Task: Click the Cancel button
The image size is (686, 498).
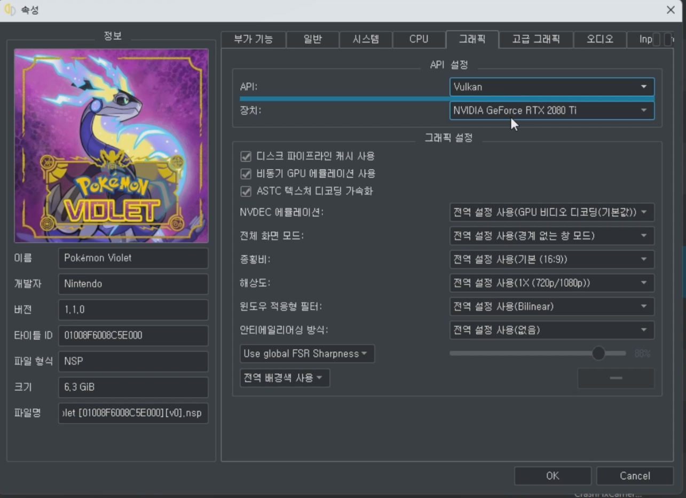Action: pyautogui.click(x=635, y=476)
